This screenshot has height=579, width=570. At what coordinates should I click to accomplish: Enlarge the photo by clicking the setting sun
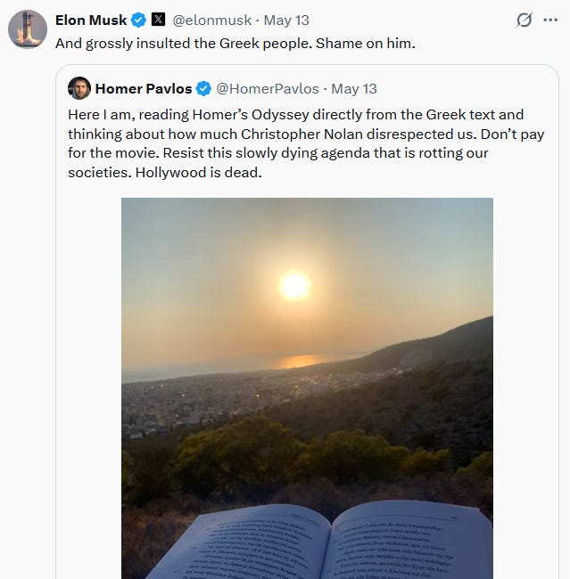pos(294,285)
